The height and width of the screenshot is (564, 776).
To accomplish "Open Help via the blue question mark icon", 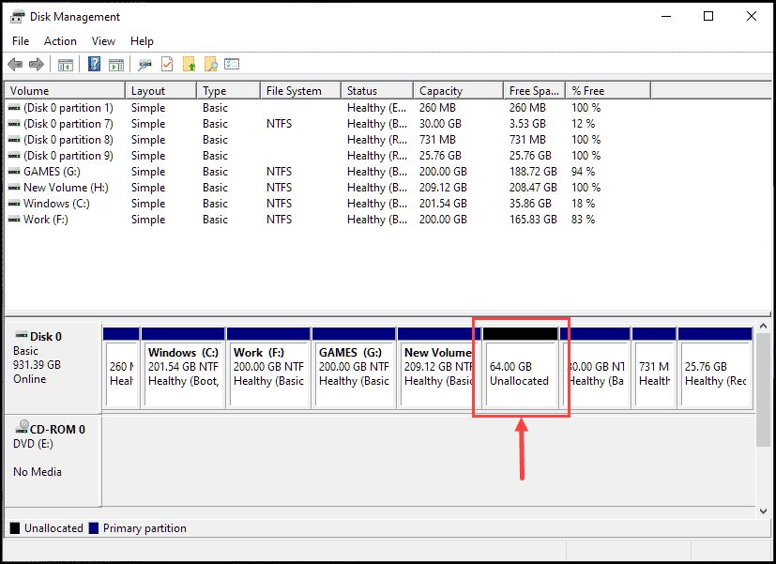I will [x=94, y=64].
